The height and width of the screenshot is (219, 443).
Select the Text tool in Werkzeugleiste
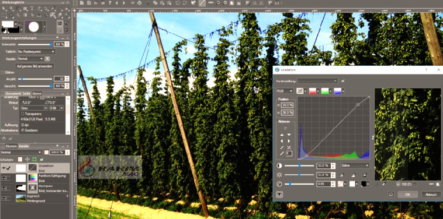pos(32,8)
